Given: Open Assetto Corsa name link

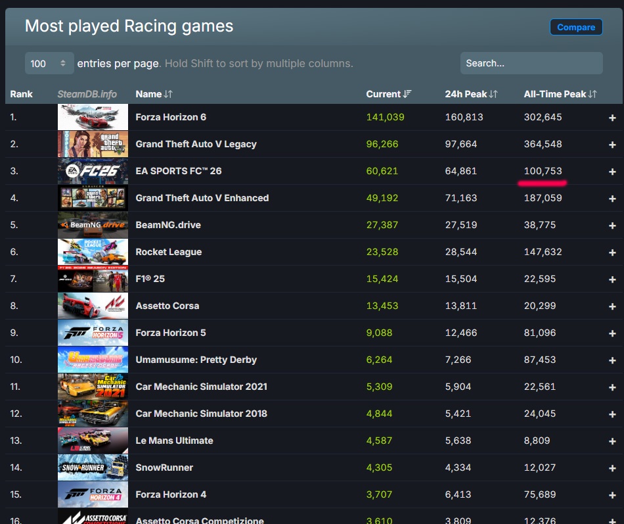Looking at the screenshot, I should 167,306.
